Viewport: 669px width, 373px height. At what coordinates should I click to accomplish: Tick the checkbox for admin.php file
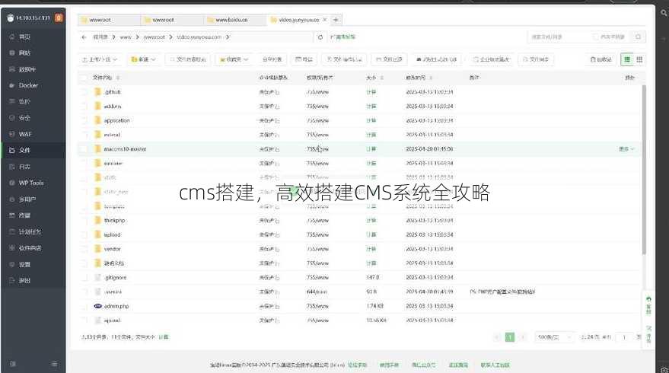coord(84,306)
